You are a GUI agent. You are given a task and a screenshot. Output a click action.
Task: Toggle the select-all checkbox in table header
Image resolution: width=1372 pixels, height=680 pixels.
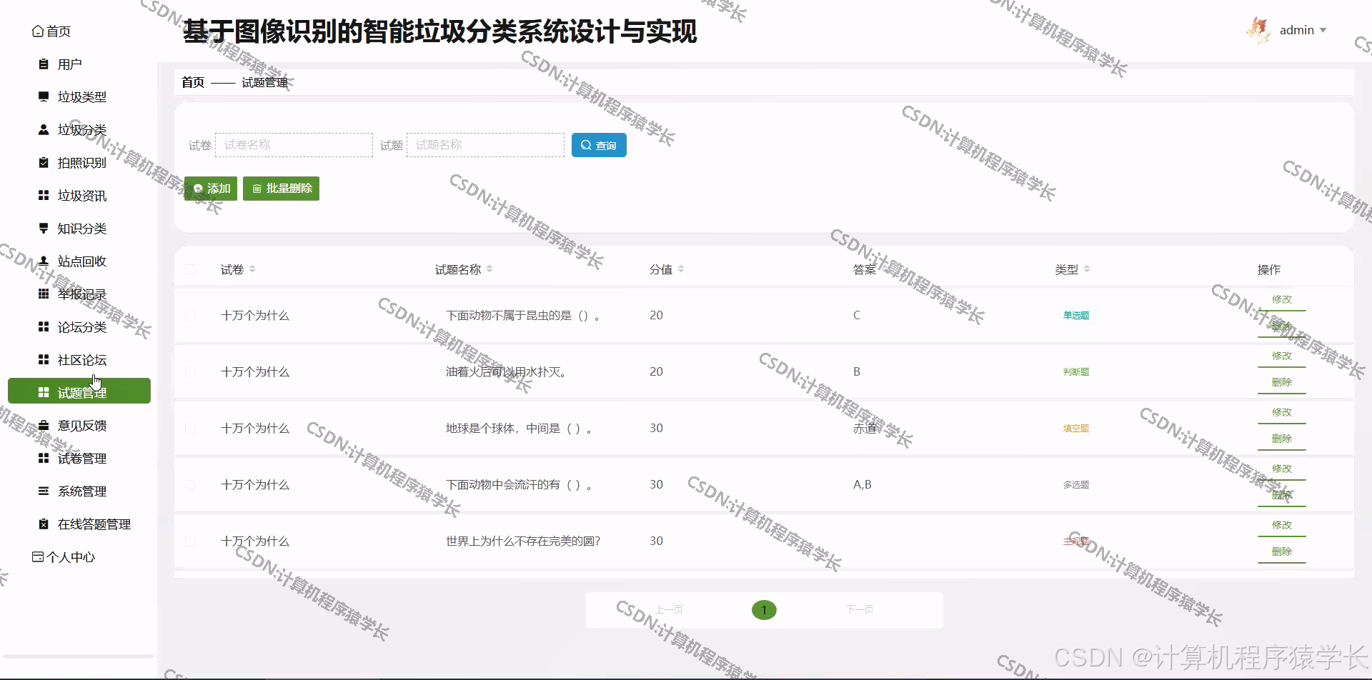(x=190, y=269)
